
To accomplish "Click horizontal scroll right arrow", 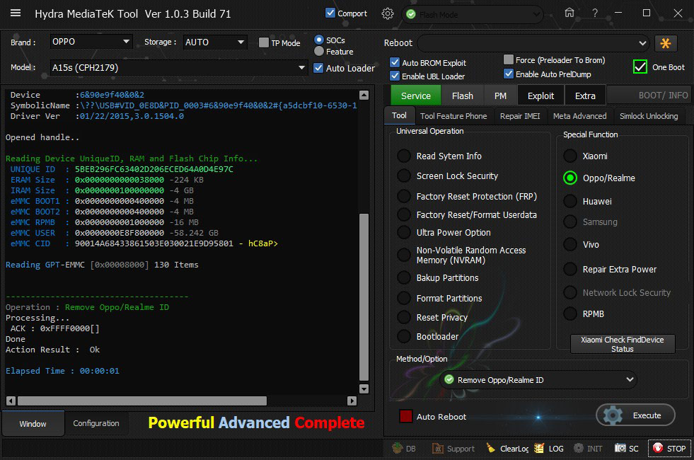I will 352,401.
